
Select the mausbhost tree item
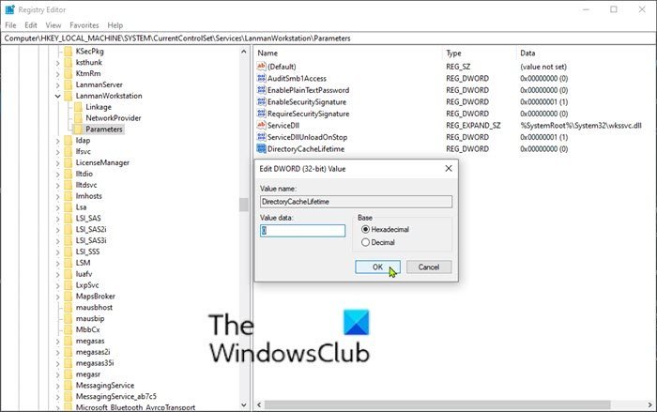point(94,307)
